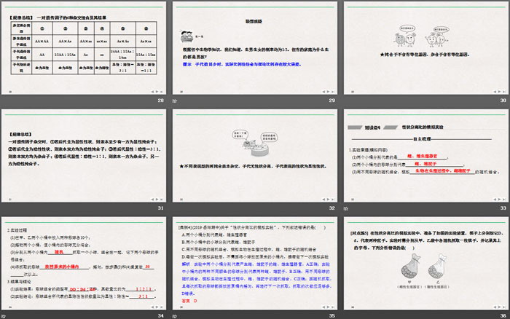Select slide 30 with two cartoon seed characters
Image resolution: width=510 pixels, height=319 pixels.
click(x=423, y=47)
